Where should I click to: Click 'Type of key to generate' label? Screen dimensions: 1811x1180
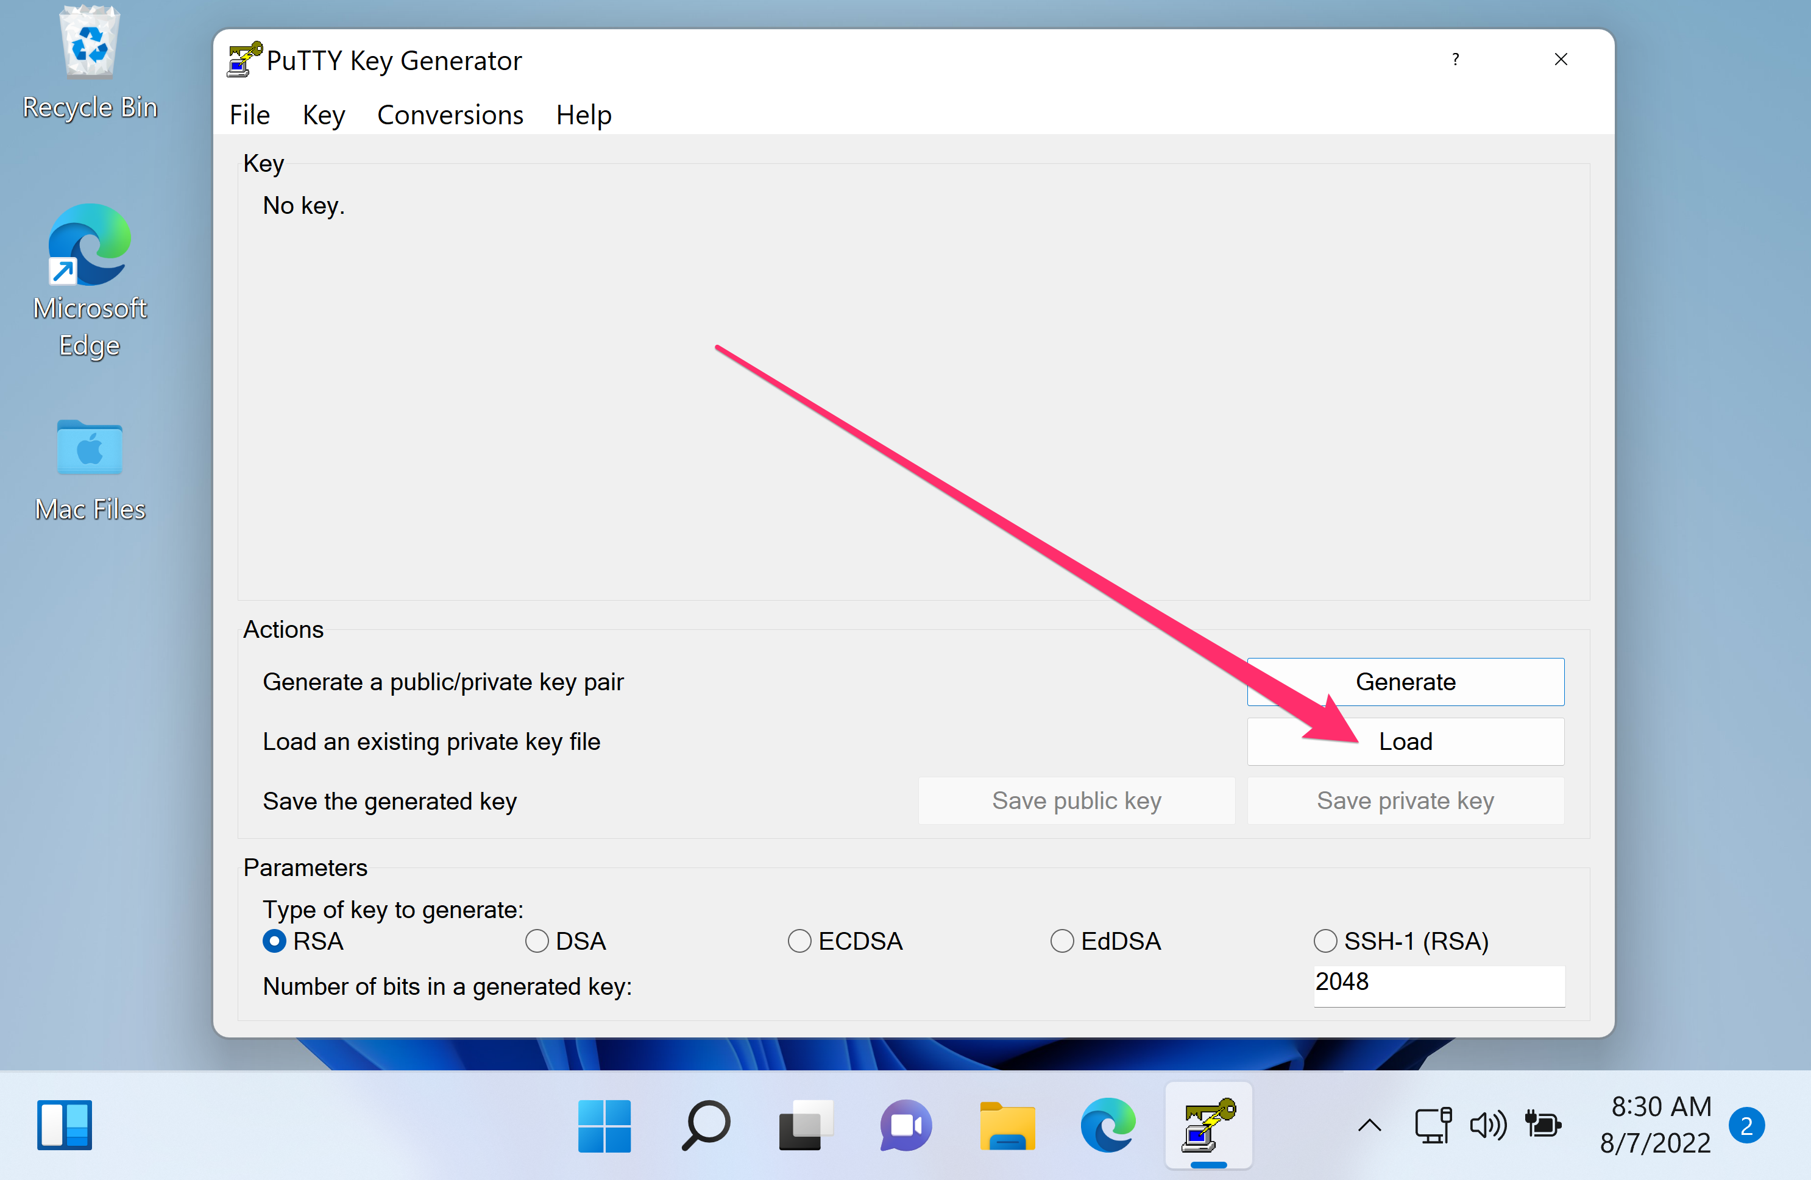[392, 909]
